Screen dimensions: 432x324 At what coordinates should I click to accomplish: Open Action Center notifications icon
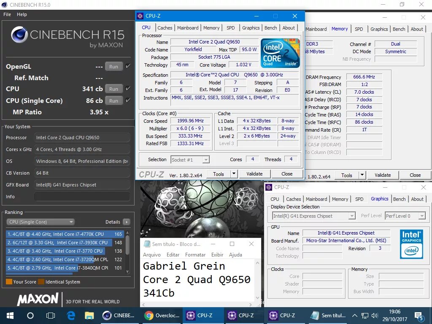418,316
